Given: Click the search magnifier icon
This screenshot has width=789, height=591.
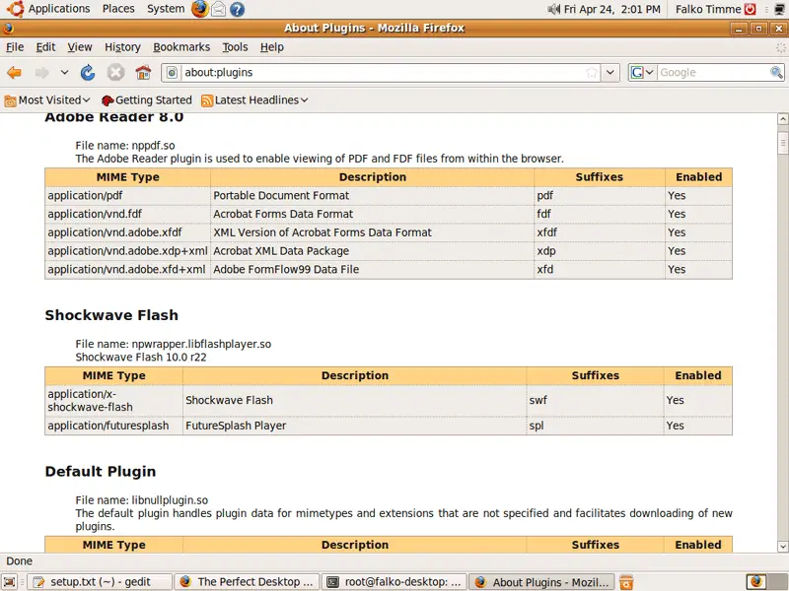Looking at the screenshot, I should pyautogui.click(x=776, y=73).
